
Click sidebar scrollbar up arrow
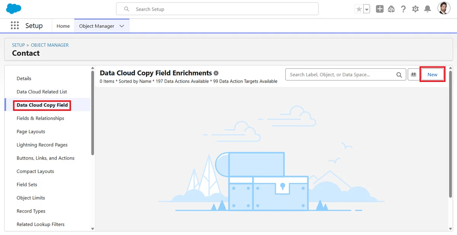point(93,68)
